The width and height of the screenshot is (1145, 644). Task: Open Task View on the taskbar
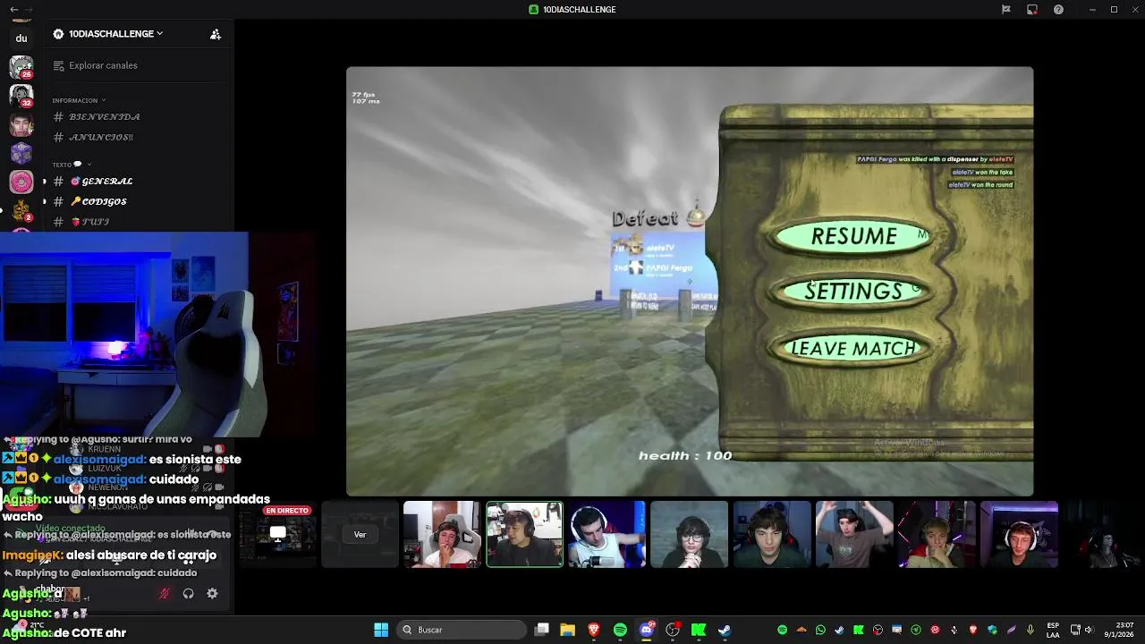point(541,630)
